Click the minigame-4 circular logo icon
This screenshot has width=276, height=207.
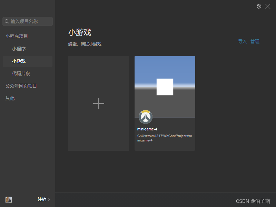tap(146, 117)
